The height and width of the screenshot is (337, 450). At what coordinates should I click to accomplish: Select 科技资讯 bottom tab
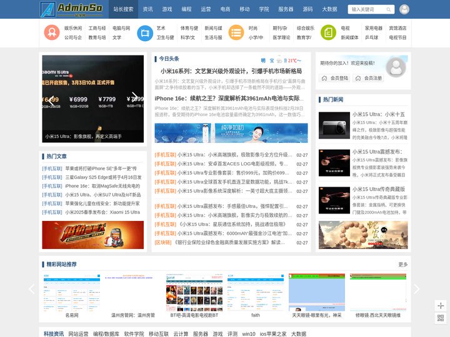[54, 334]
